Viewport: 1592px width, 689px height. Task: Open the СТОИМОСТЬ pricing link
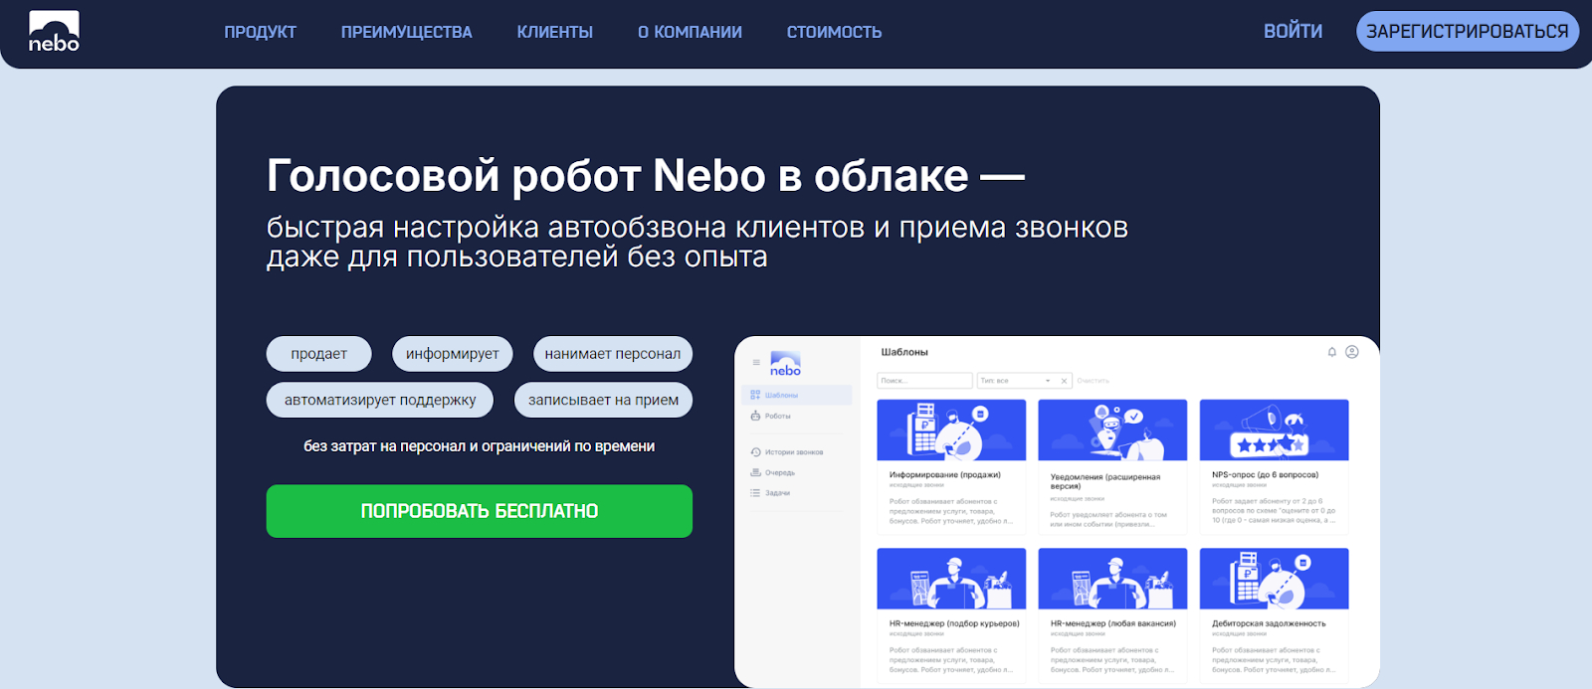(x=834, y=32)
